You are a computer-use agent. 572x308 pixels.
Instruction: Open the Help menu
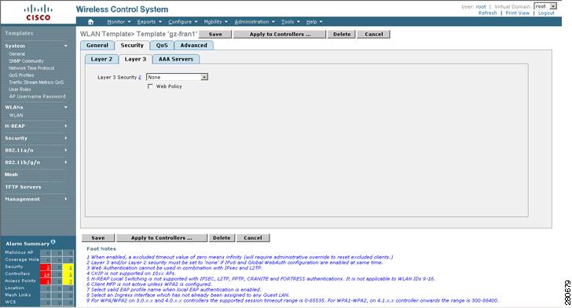(314, 22)
